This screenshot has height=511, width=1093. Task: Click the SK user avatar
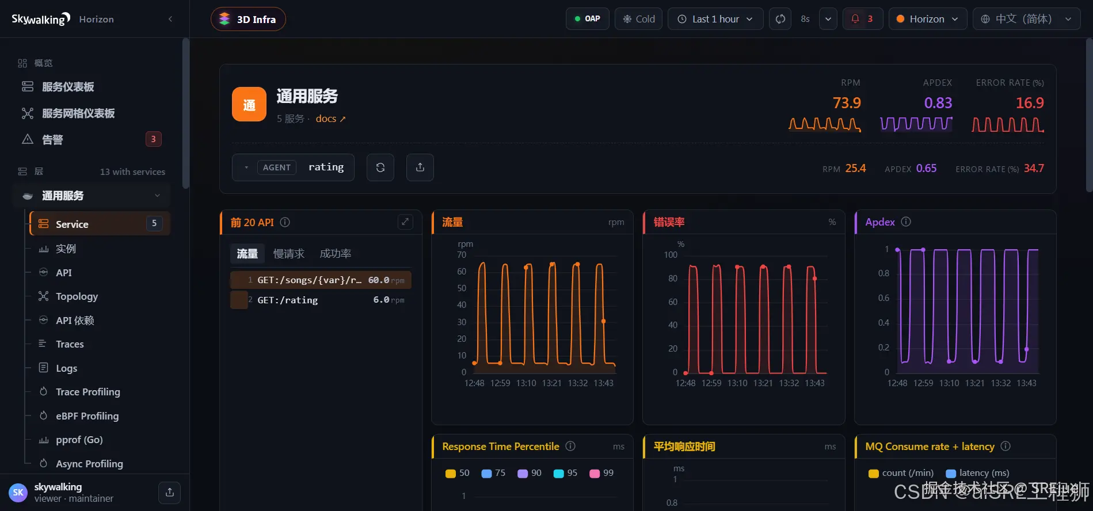[18, 493]
